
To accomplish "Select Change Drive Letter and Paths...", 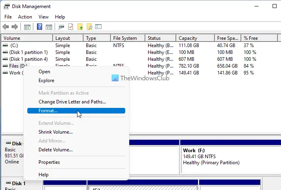I will 72,102.
